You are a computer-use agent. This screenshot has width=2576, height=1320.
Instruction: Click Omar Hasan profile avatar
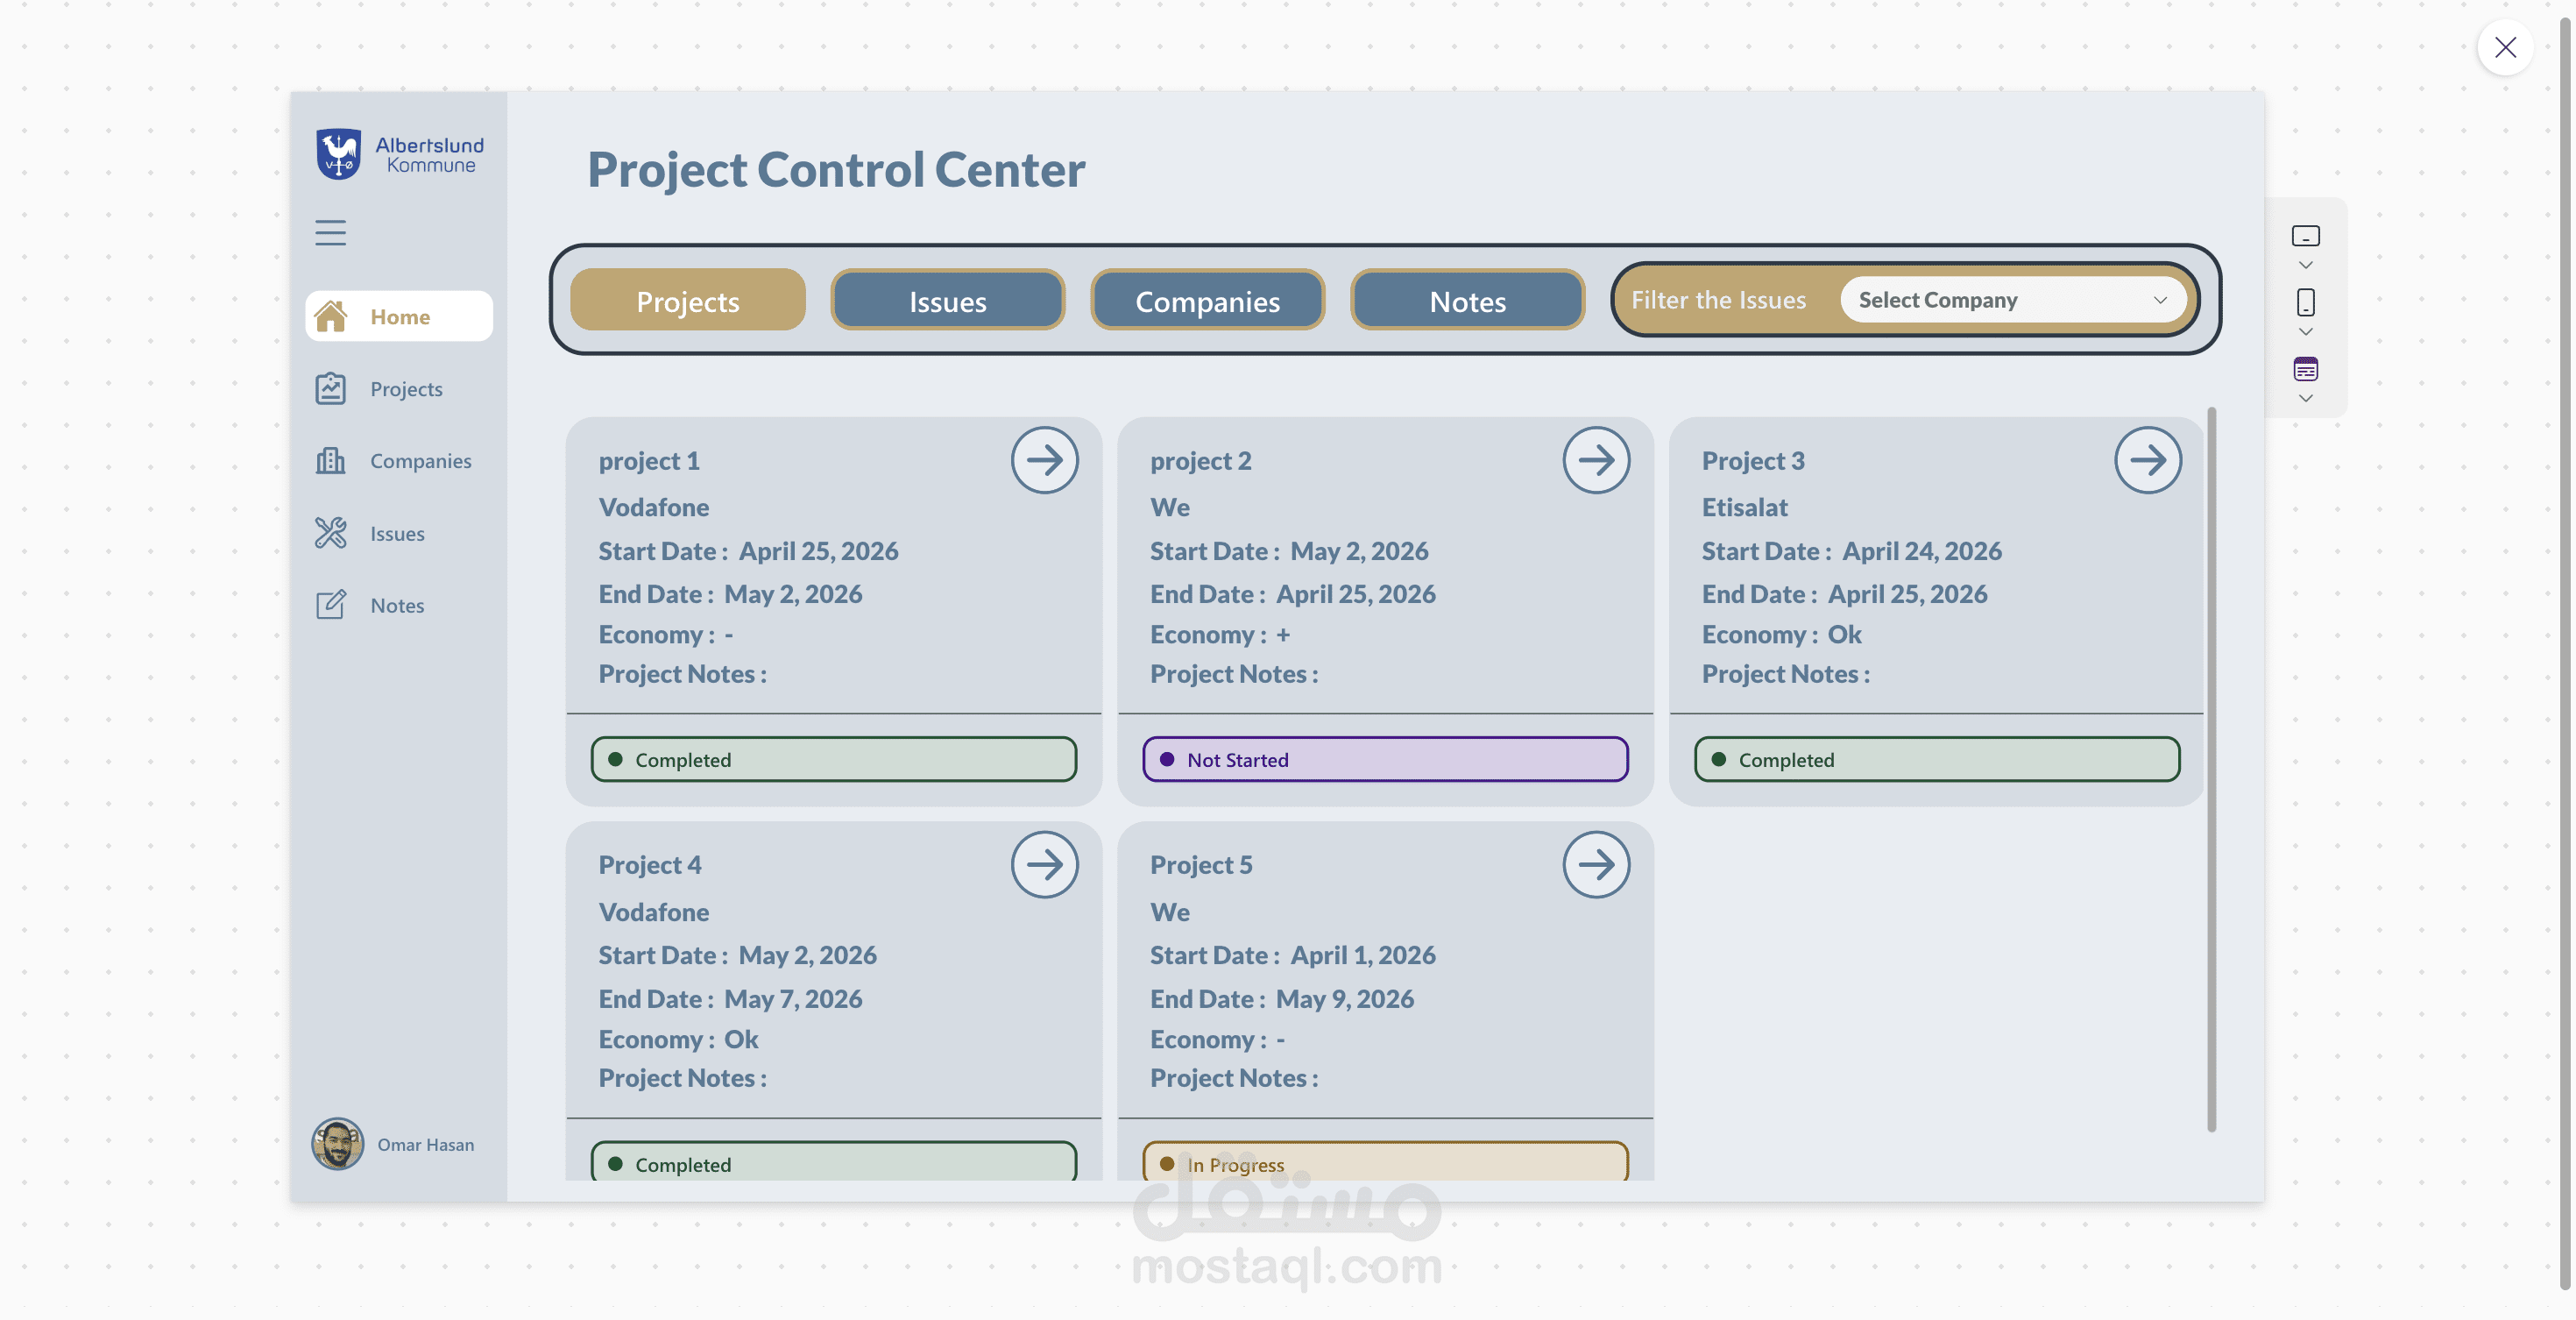(337, 1144)
